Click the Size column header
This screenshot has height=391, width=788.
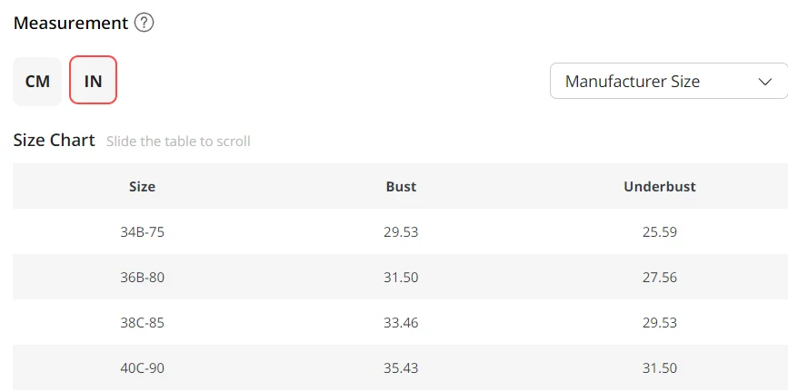click(x=142, y=187)
